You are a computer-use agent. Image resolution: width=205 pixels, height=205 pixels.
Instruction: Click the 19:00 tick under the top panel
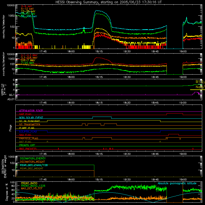tap(183, 52)
